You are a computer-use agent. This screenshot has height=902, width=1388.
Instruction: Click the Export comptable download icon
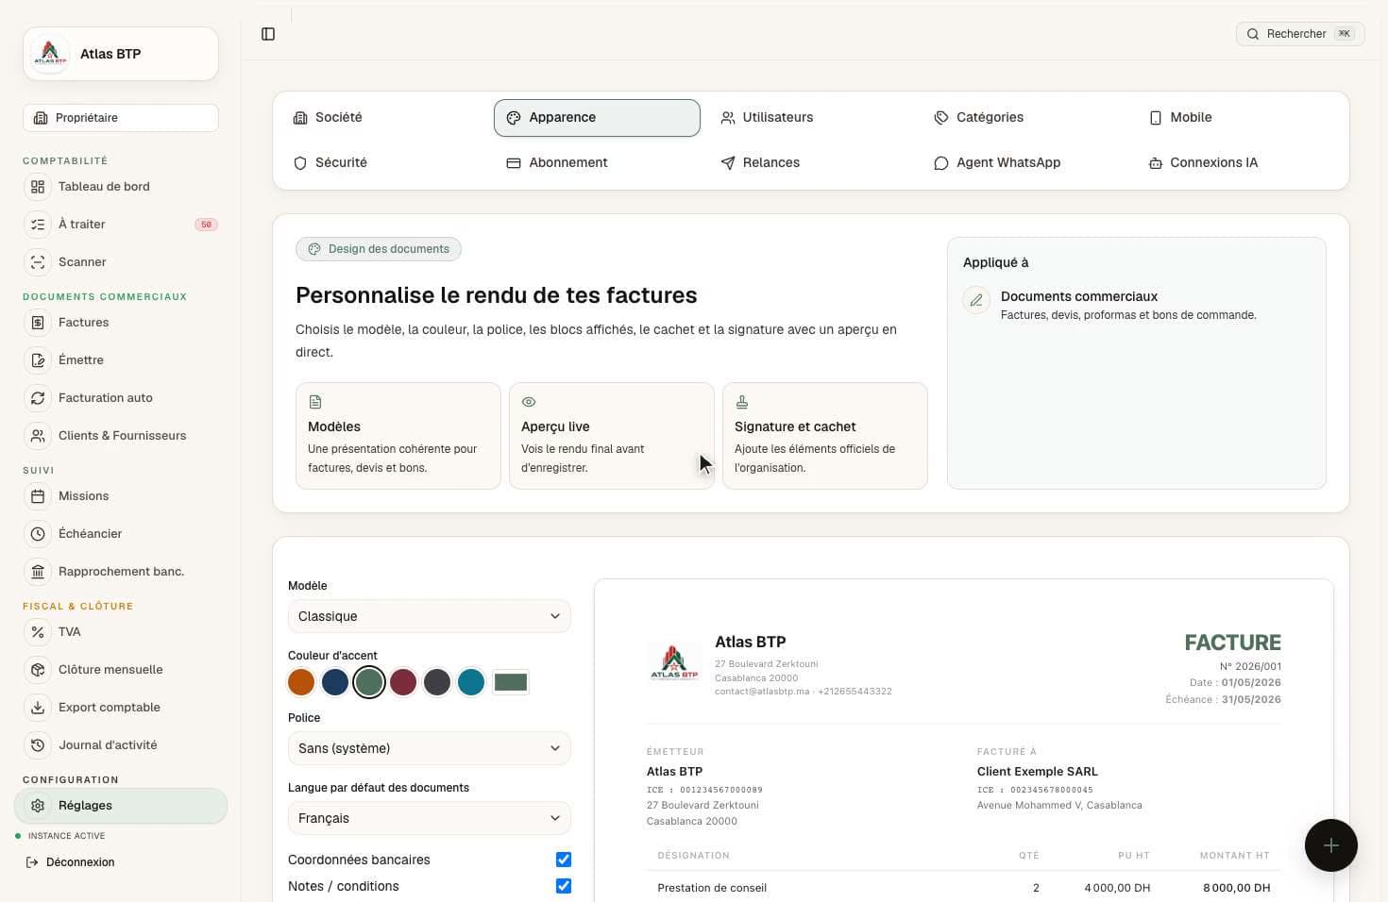tap(38, 708)
